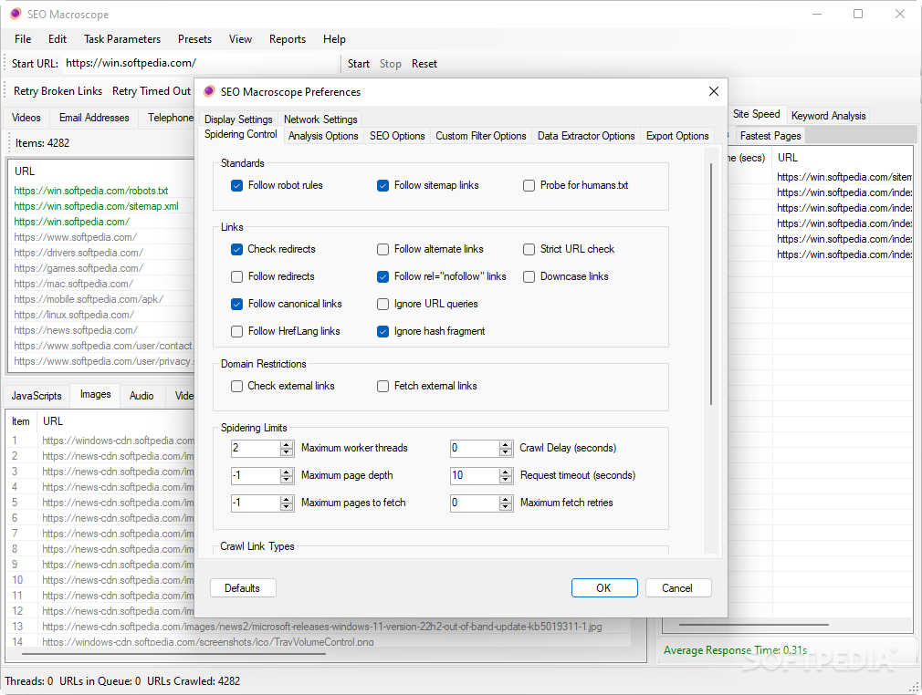Open the Reports menu
Viewport: 922px width, 695px height.
click(x=288, y=39)
